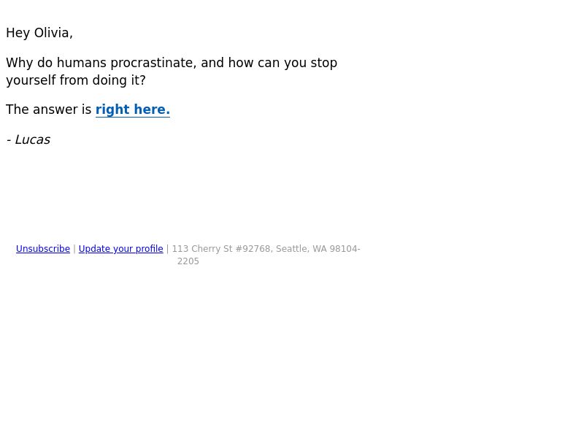The height and width of the screenshot is (438, 584).
Task: Click the word "Hey" in the greeting
Action: [18, 33]
